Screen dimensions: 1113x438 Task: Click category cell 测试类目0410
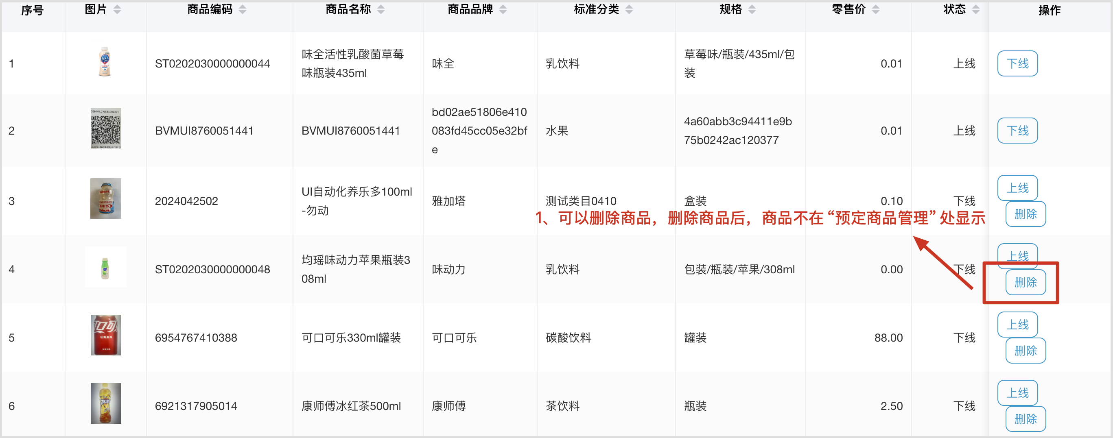581,201
